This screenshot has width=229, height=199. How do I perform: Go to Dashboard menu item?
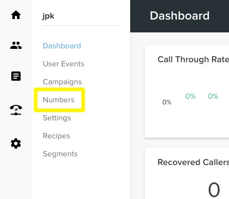pyautogui.click(x=62, y=46)
